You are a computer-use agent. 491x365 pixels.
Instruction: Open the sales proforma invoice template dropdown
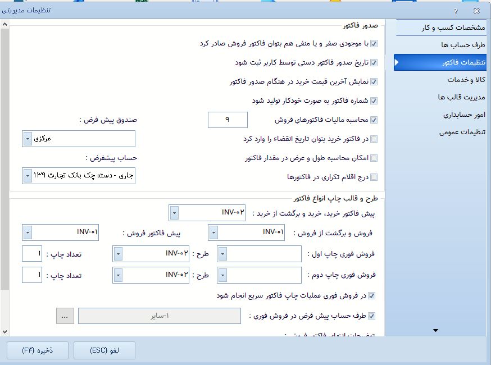tap(28, 232)
